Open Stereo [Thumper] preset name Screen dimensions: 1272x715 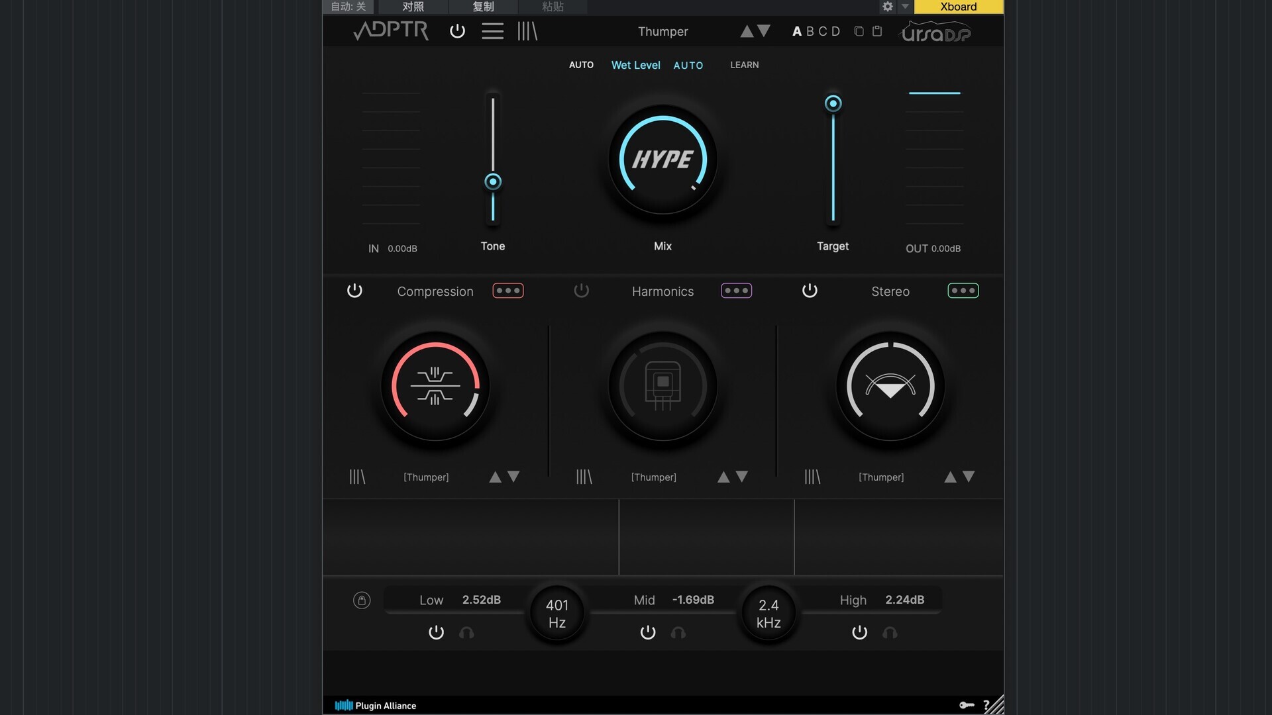pos(881,477)
